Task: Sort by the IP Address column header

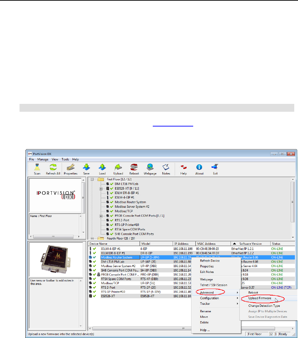Action: (184, 244)
